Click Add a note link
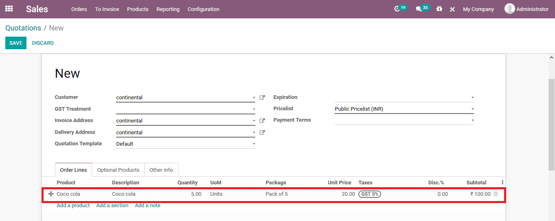The width and height of the screenshot is (555, 221). [148, 206]
